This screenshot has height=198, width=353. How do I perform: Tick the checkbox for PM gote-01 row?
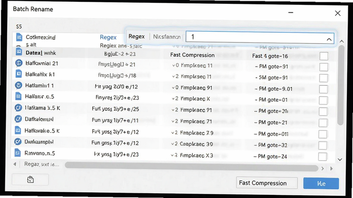click(323, 100)
